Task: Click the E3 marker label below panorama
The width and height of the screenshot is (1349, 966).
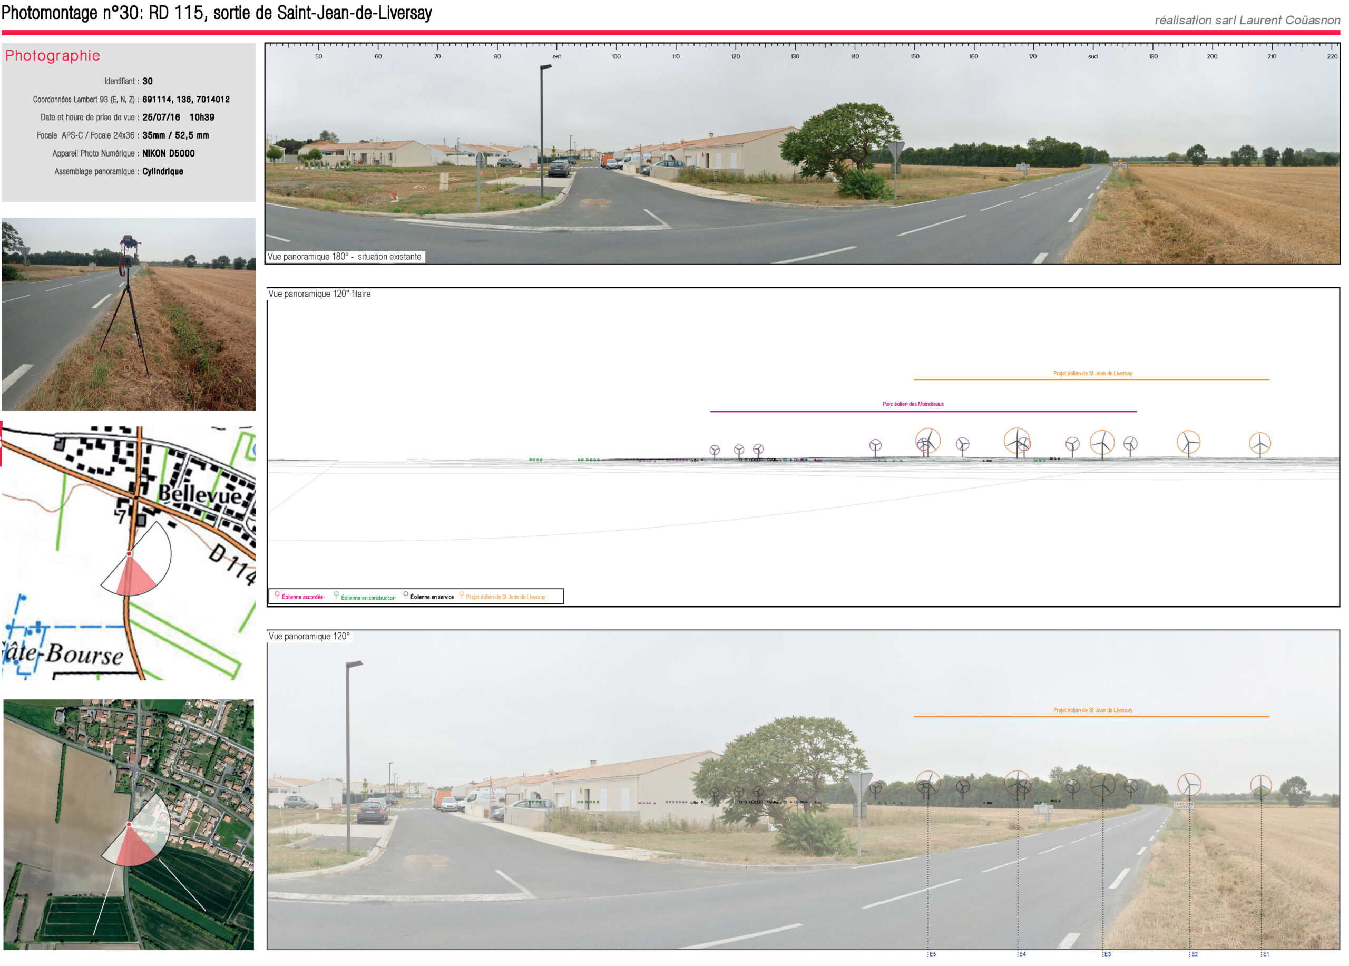Action: click(x=1108, y=954)
